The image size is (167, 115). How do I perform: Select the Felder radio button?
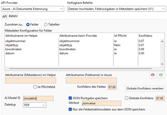click(x=28, y=25)
